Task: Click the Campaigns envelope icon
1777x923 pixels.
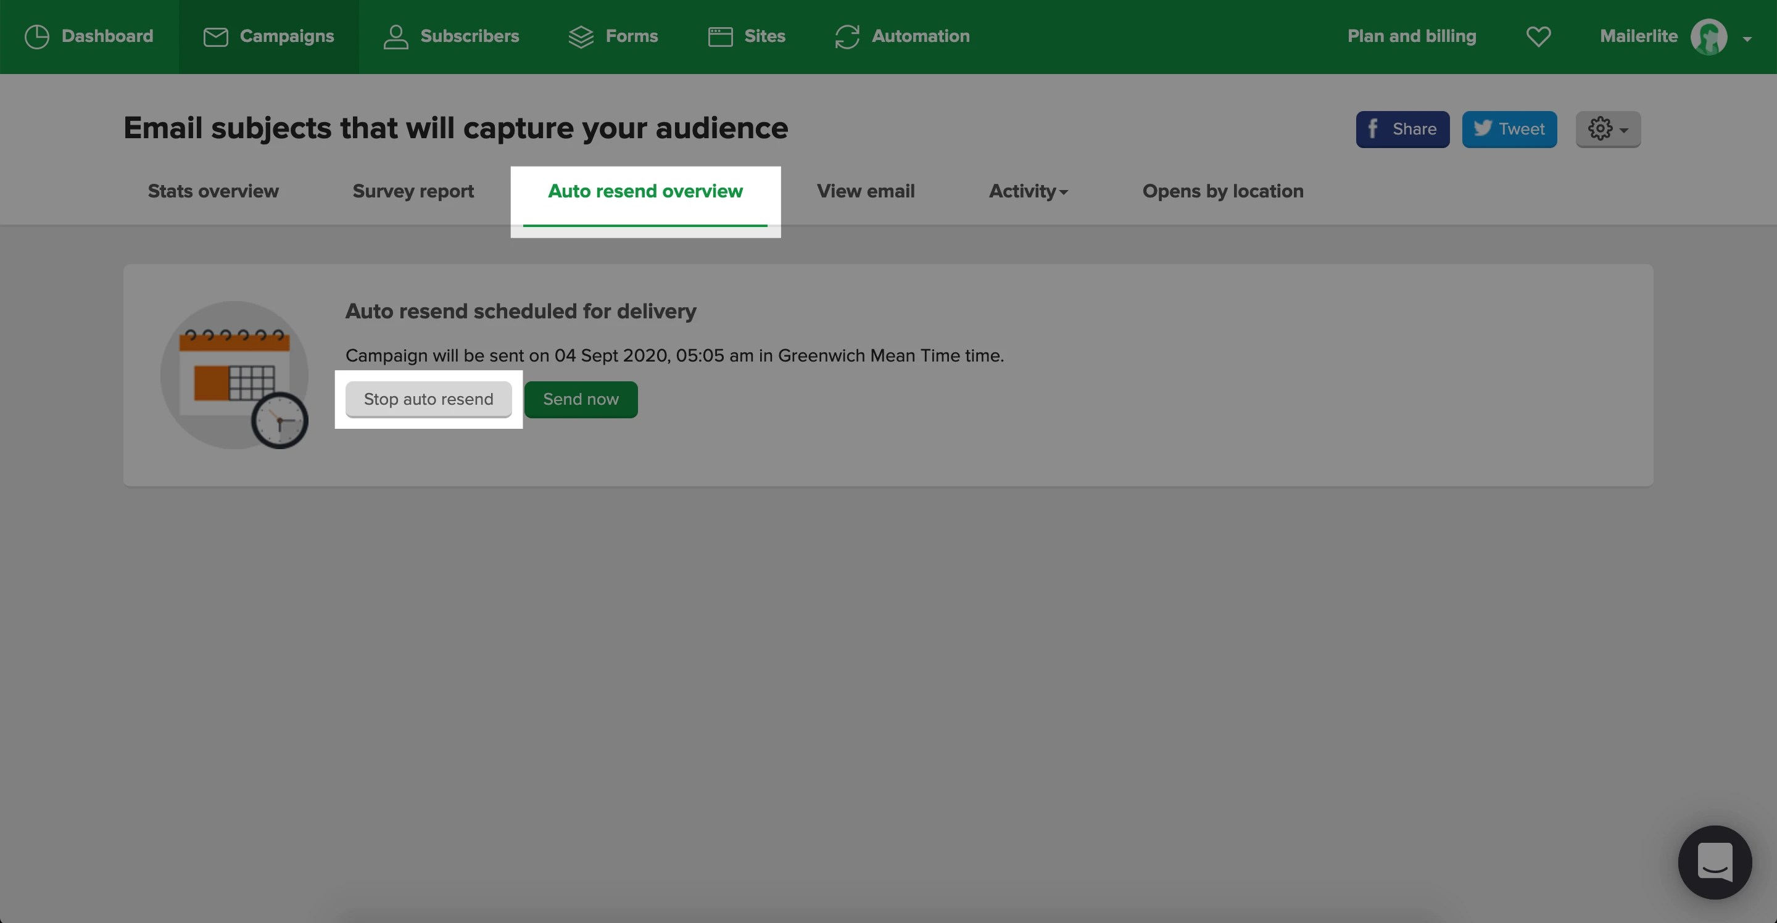Action: click(215, 36)
